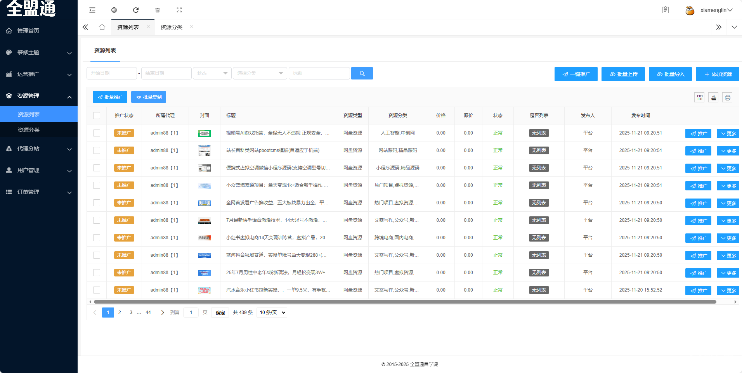Open the clipboard notes icon

665,10
